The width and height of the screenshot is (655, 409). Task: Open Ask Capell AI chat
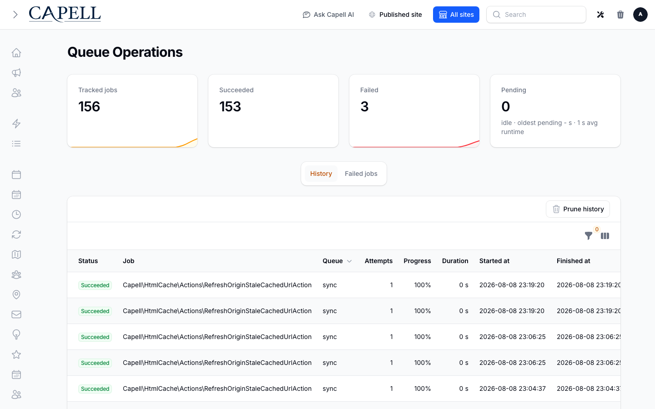(328, 15)
